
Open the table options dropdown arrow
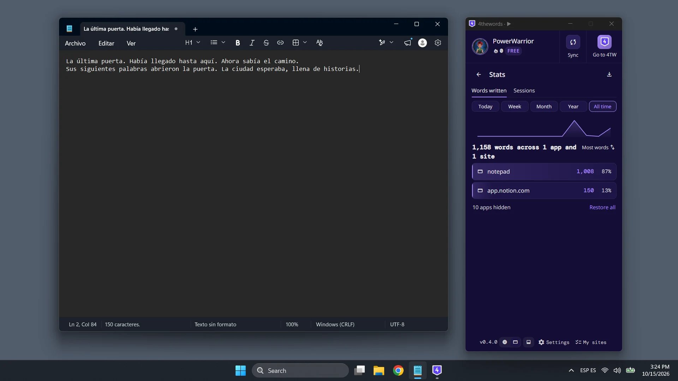305,43
